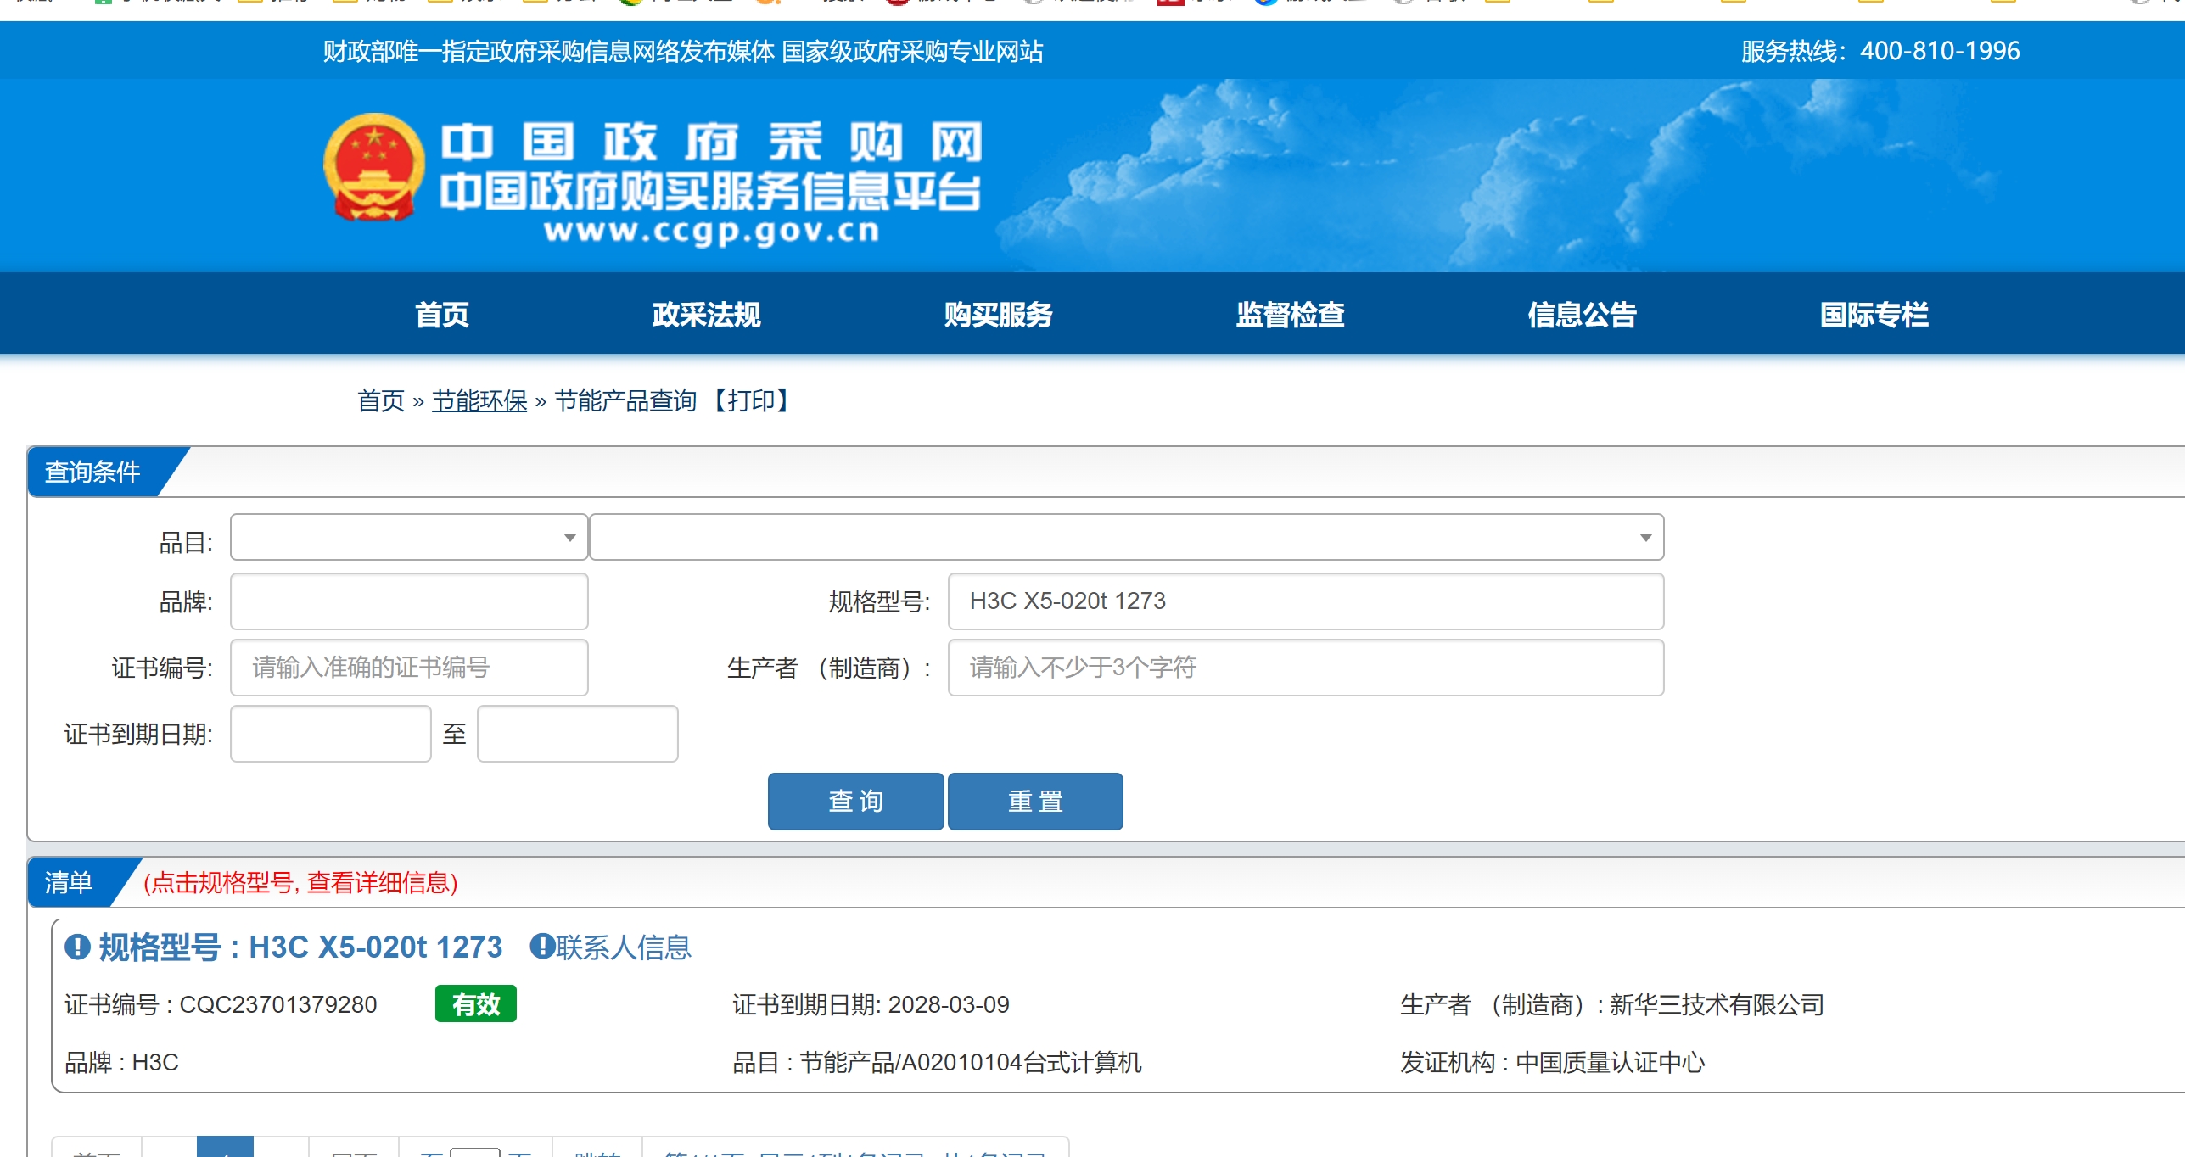Click the 重置 reset button
The image size is (2185, 1157).
click(x=1035, y=801)
